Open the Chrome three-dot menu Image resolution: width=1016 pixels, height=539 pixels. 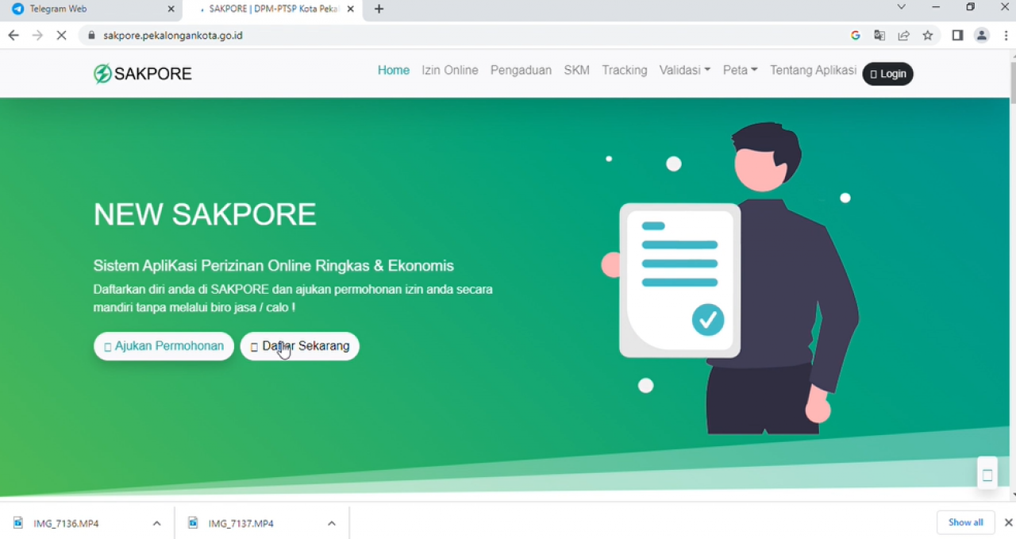point(1006,35)
